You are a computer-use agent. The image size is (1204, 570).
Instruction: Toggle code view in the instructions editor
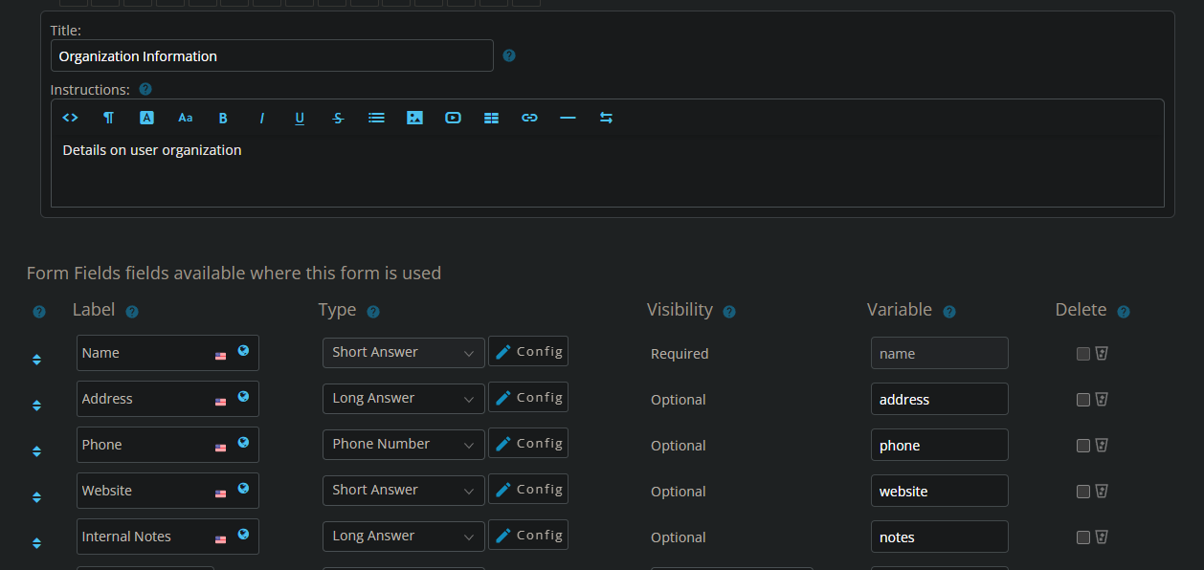(x=70, y=118)
